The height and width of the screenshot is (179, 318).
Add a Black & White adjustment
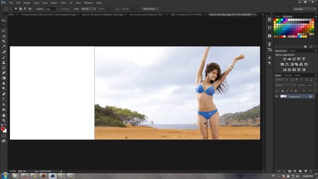coord(292,64)
